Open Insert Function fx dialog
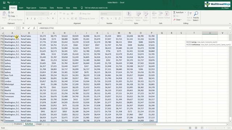 click(34, 28)
